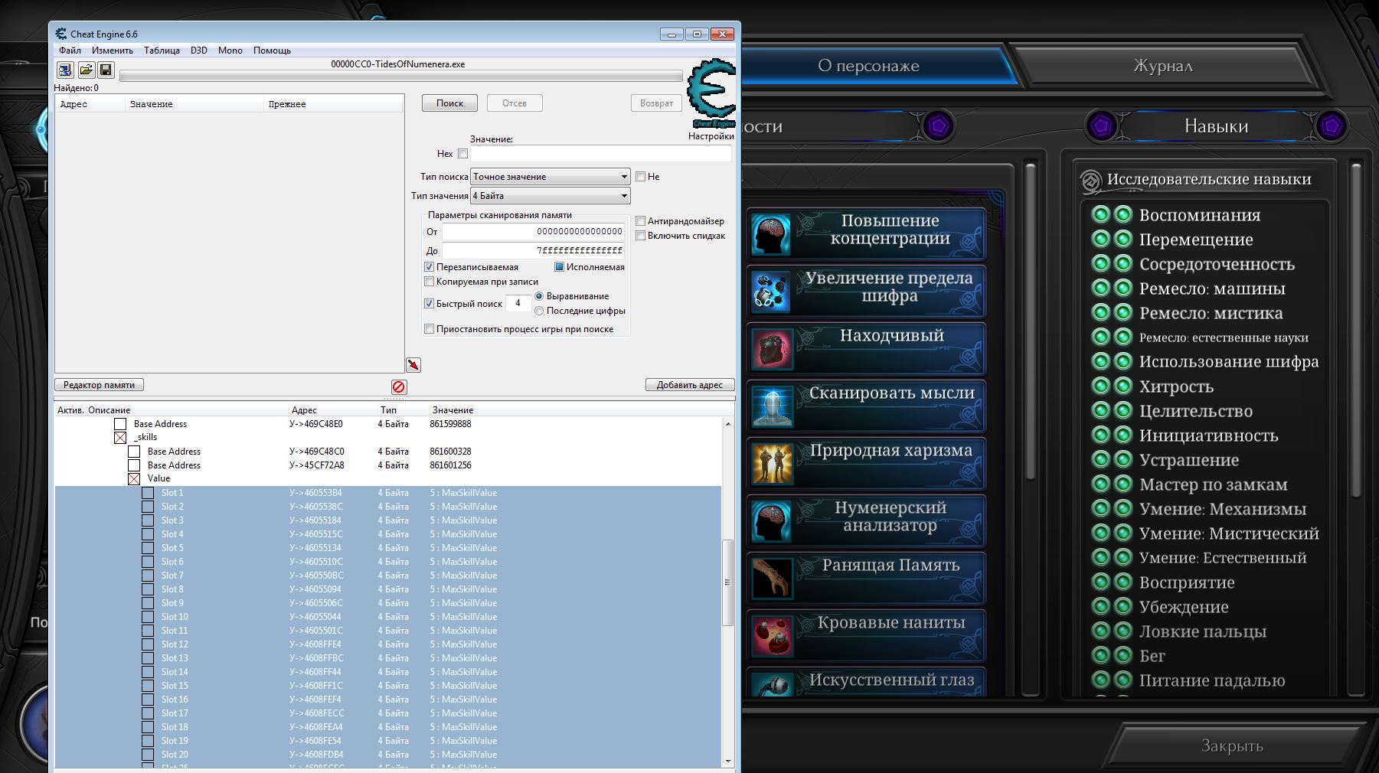Click the open file folder icon
The width and height of the screenshot is (1379, 773).
click(86, 70)
